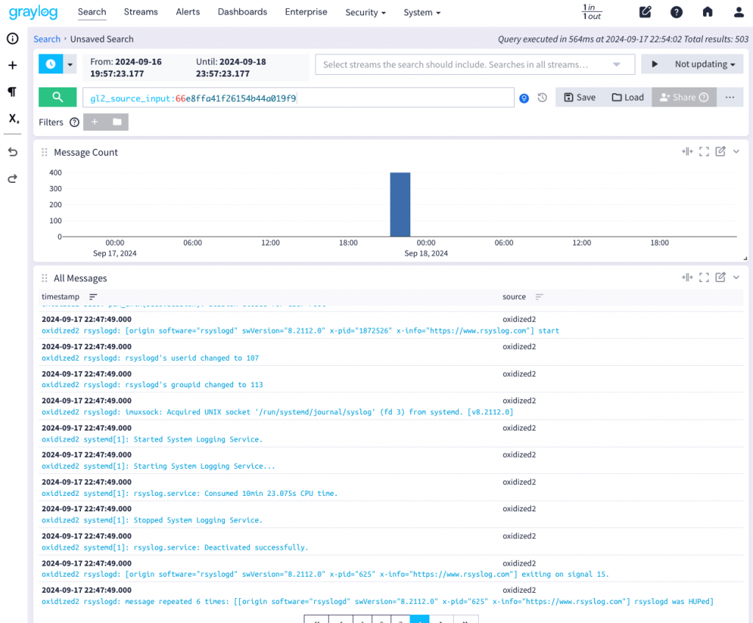The height and width of the screenshot is (623, 753).
Task: Click the Load search button
Action: coord(628,98)
